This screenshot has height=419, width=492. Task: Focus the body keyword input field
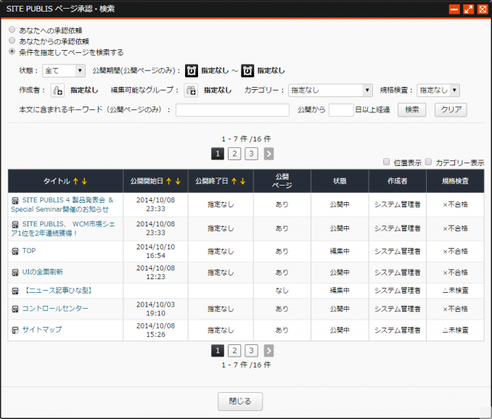pos(232,110)
